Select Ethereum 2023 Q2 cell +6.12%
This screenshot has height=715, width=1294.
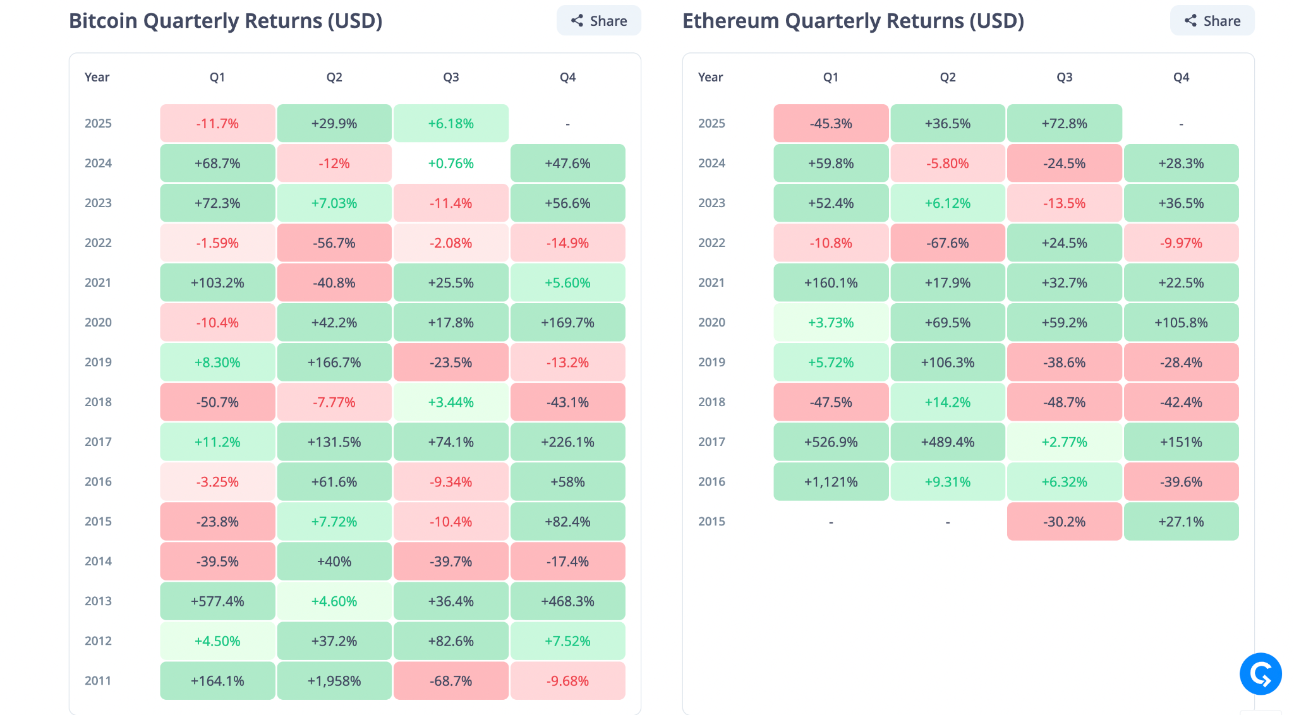(x=948, y=203)
